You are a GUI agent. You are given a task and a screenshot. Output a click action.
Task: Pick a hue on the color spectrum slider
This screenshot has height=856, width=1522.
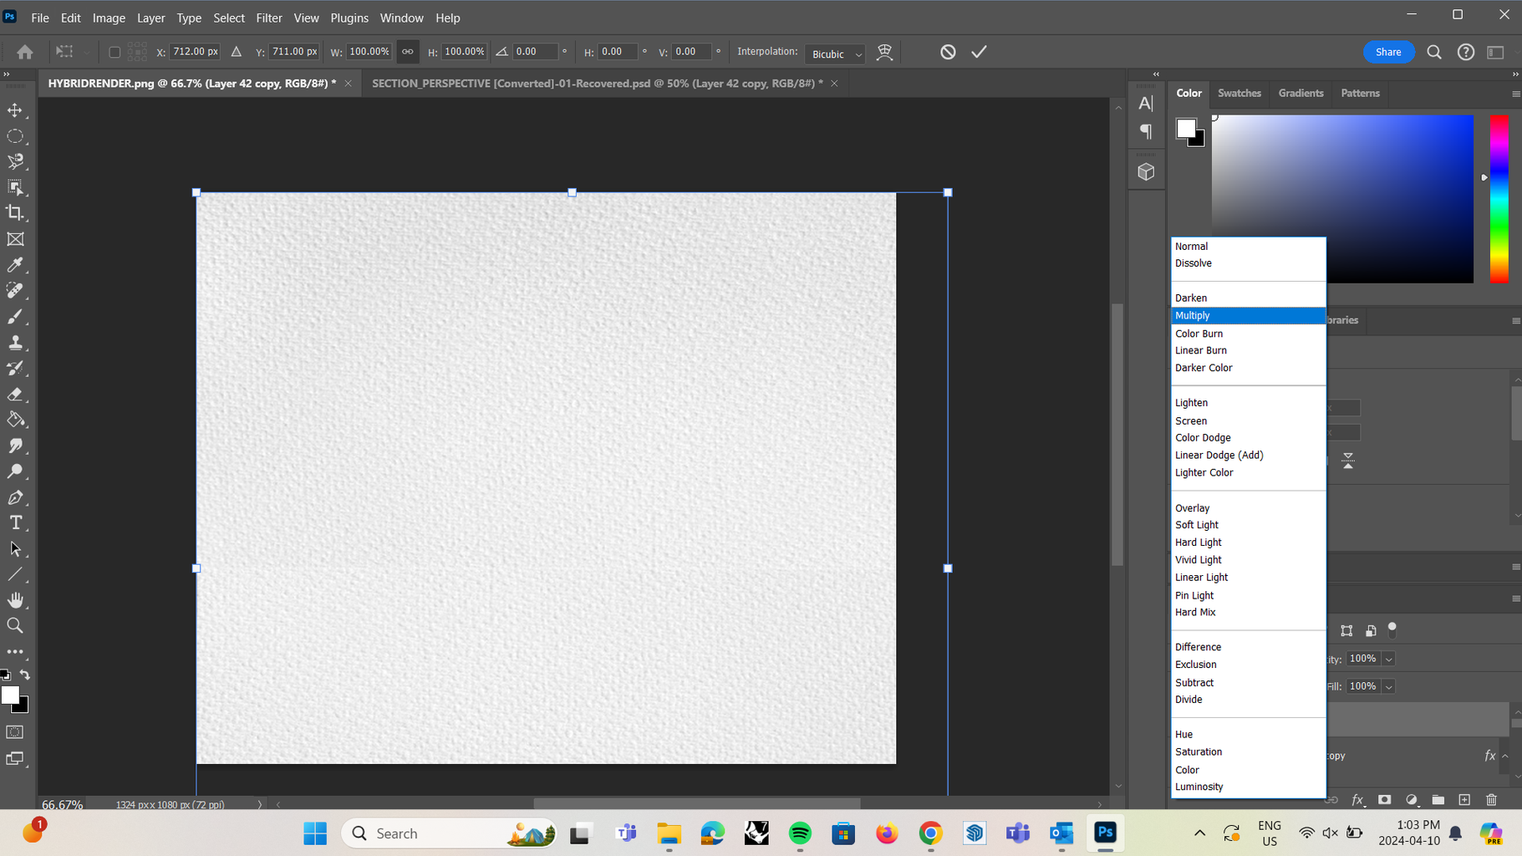[1498, 201]
